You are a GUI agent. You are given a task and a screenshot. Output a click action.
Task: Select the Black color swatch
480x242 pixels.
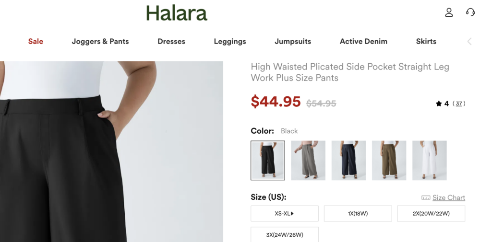pos(268,161)
